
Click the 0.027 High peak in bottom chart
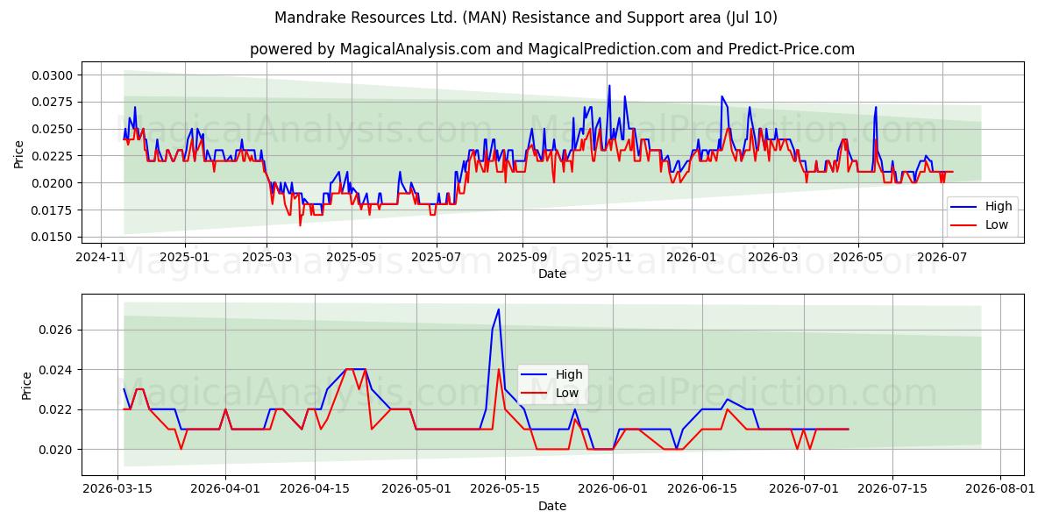point(499,309)
